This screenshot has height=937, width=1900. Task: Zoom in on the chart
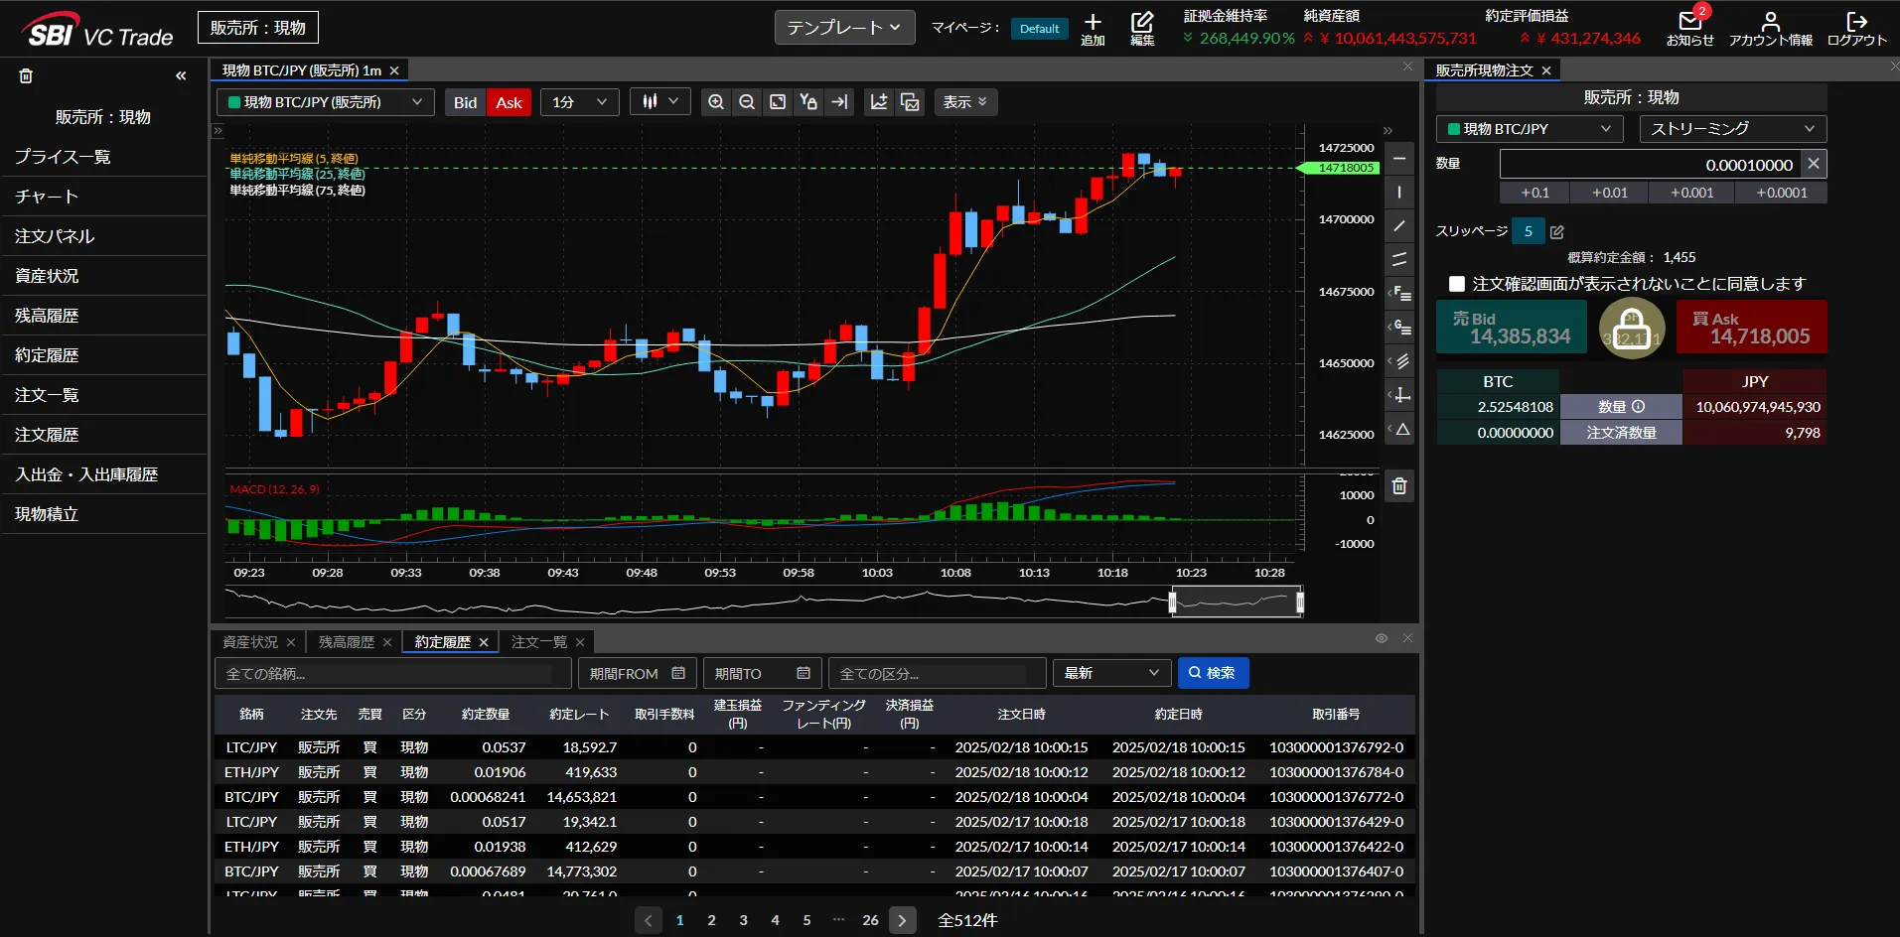pyautogui.click(x=715, y=102)
